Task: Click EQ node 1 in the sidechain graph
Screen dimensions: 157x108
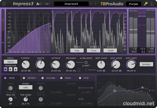Action: pos(114,91)
